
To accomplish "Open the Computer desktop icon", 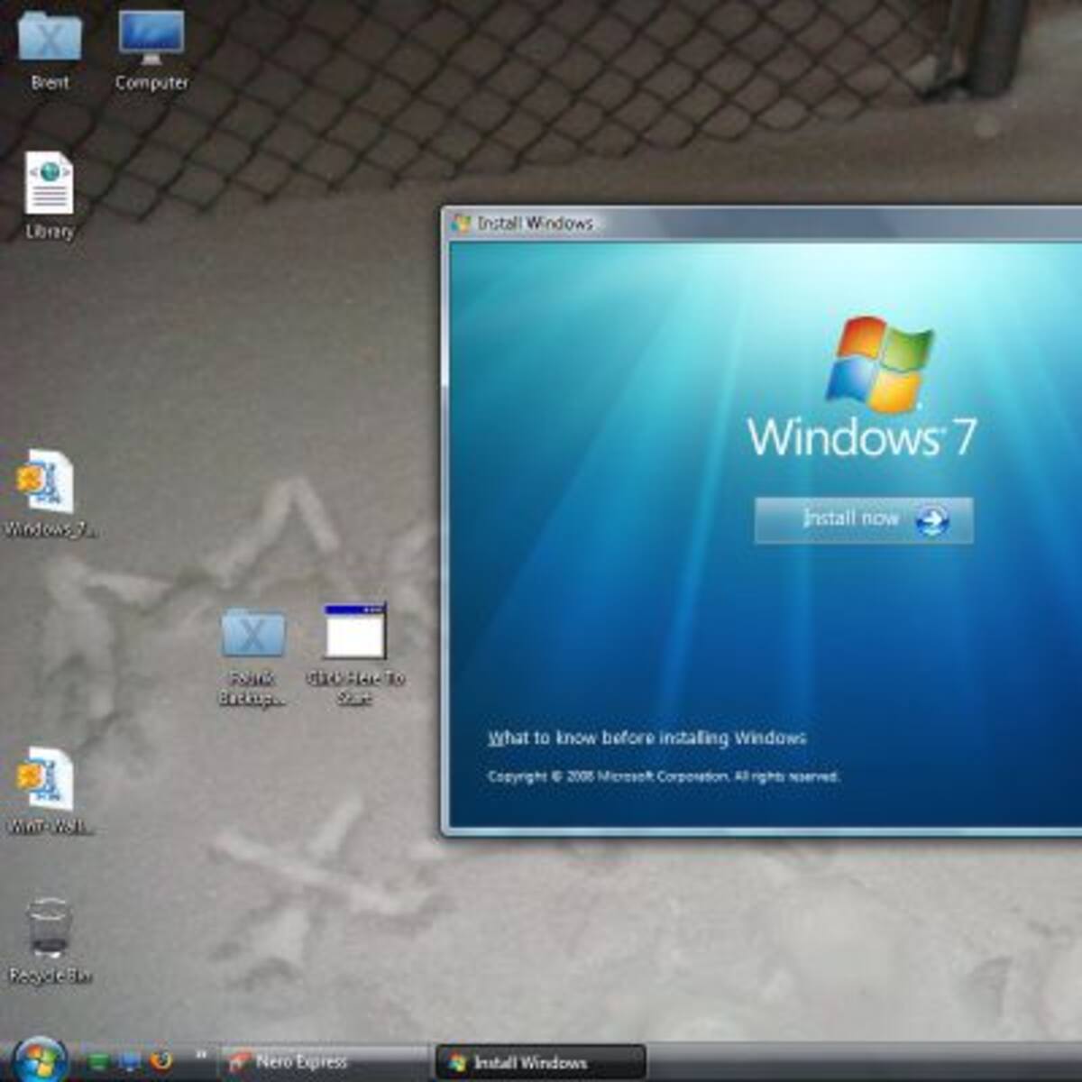I will (x=151, y=41).
